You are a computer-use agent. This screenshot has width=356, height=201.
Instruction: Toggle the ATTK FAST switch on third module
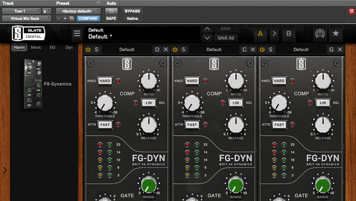[x=279, y=125]
